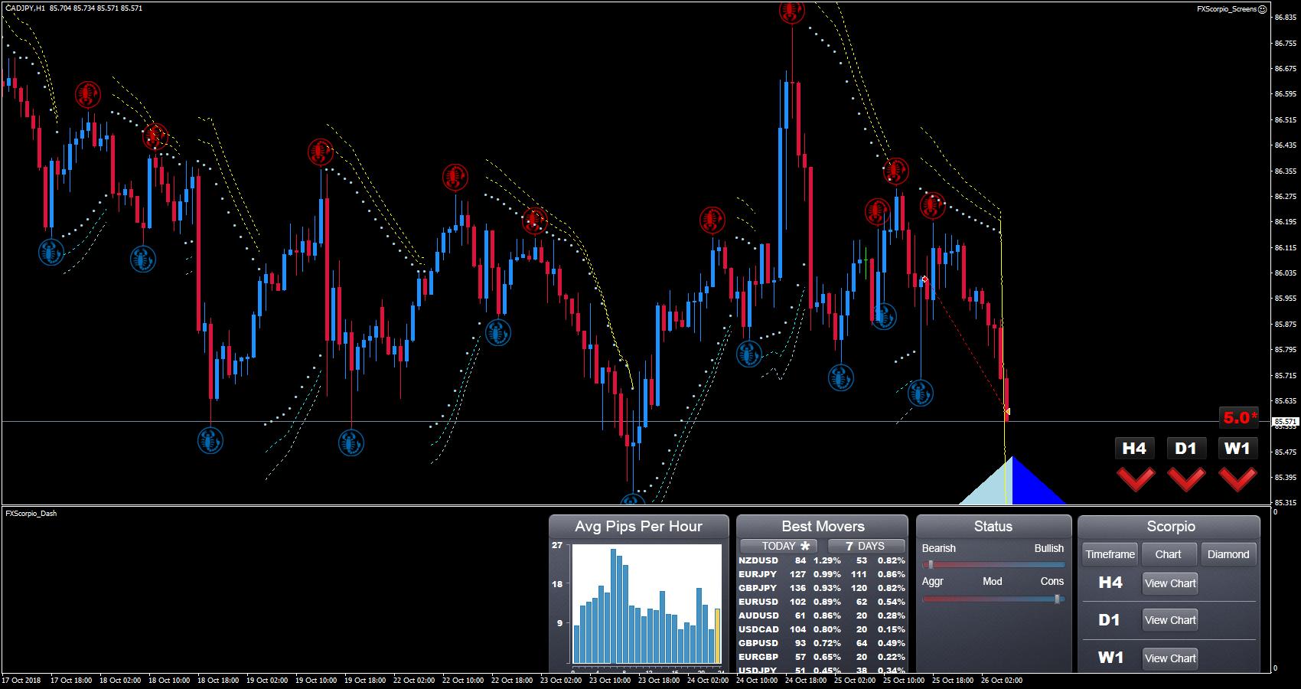Click the leftmost red scorpion sell signal

[88, 95]
